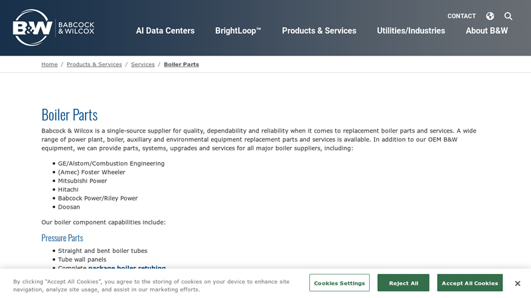The height and width of the screenshot is (298, 531).
Task: Open the search magnifier icon
Action: click(x=508, y=16)
